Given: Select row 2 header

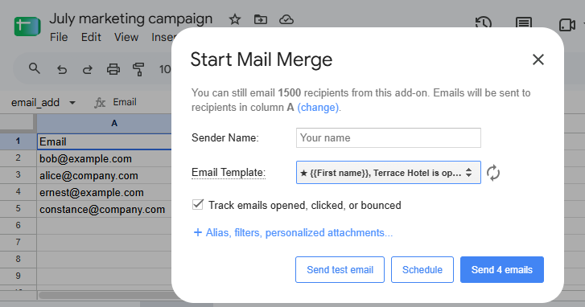Looking at the screenshot, I should (x=18, y=158).
